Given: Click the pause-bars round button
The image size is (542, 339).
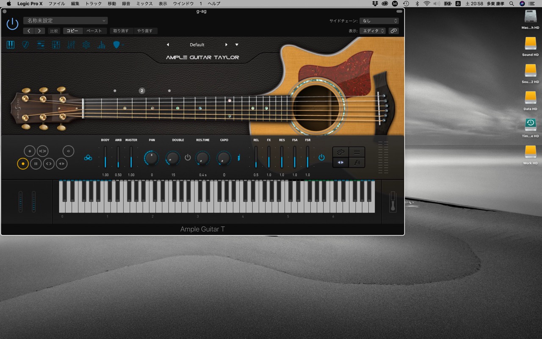Looking at the screenshot, I should [36, 164].
